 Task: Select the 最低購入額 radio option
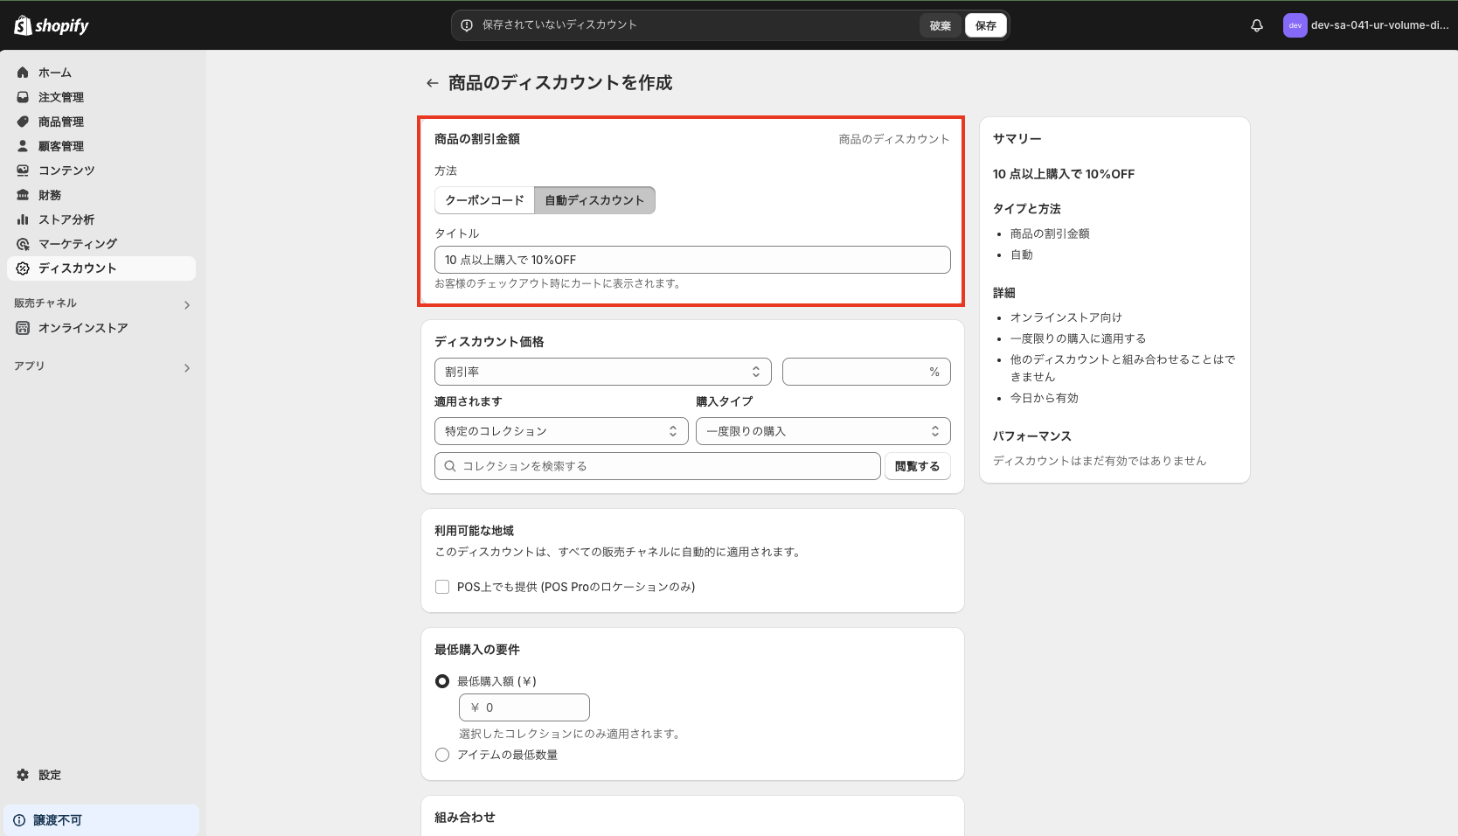click(441, 680)
